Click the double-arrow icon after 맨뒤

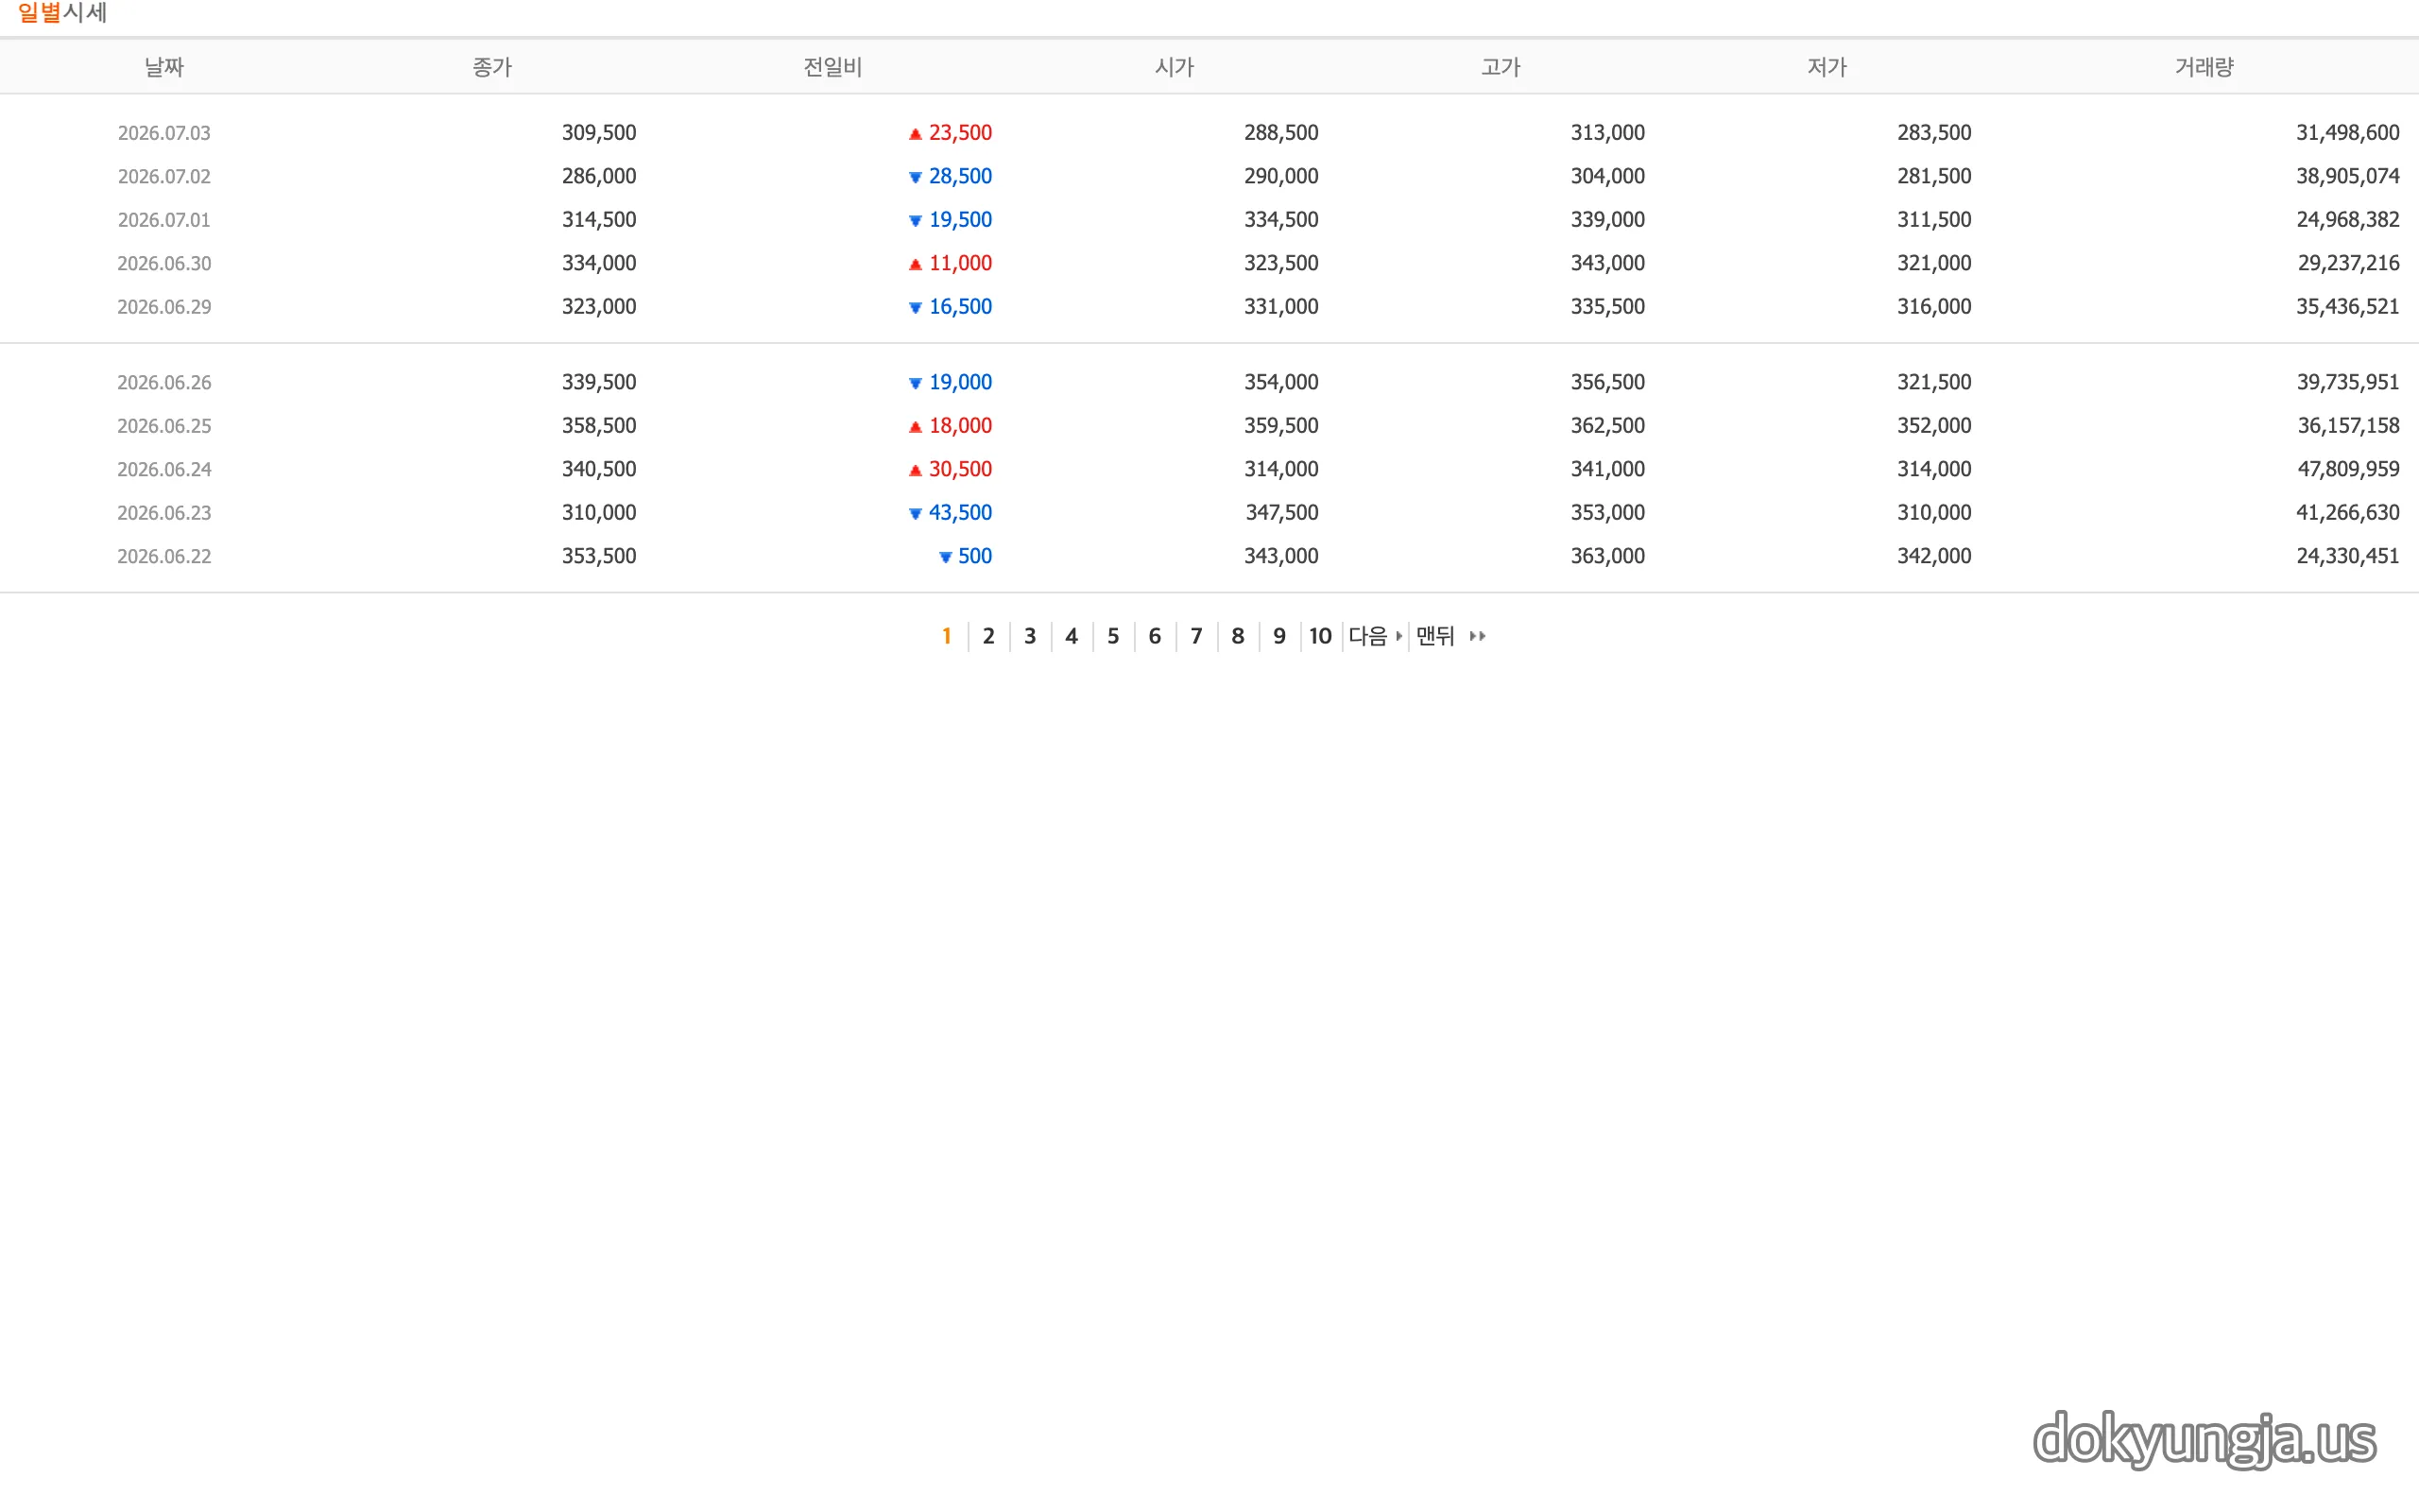pos(1478,636)
